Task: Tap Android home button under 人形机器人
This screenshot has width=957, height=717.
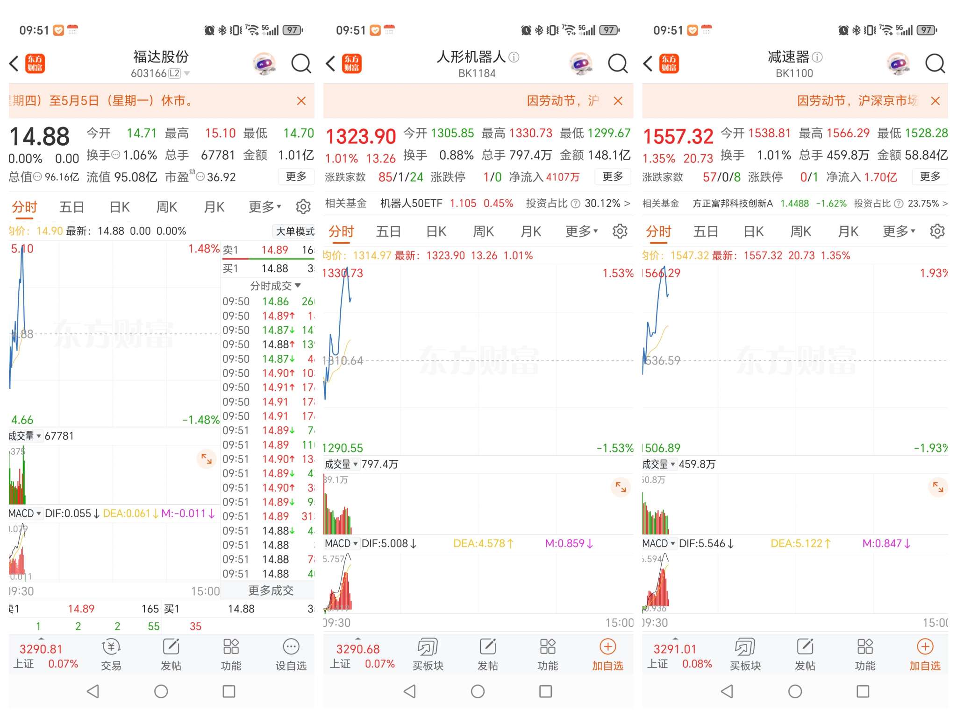Action: 478,691
